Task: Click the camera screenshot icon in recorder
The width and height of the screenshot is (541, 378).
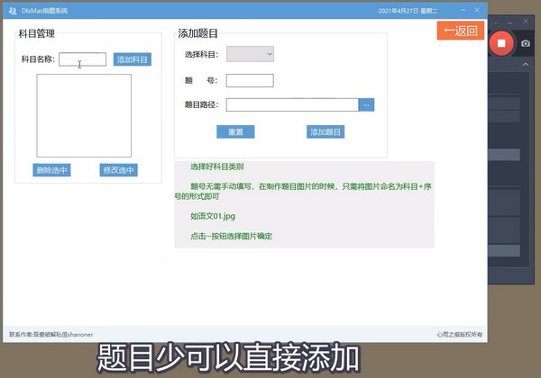Action: click(526, 43)
